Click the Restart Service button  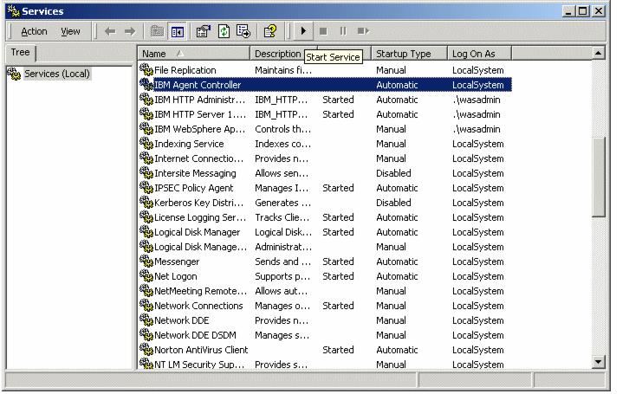[x=363, y=31]
